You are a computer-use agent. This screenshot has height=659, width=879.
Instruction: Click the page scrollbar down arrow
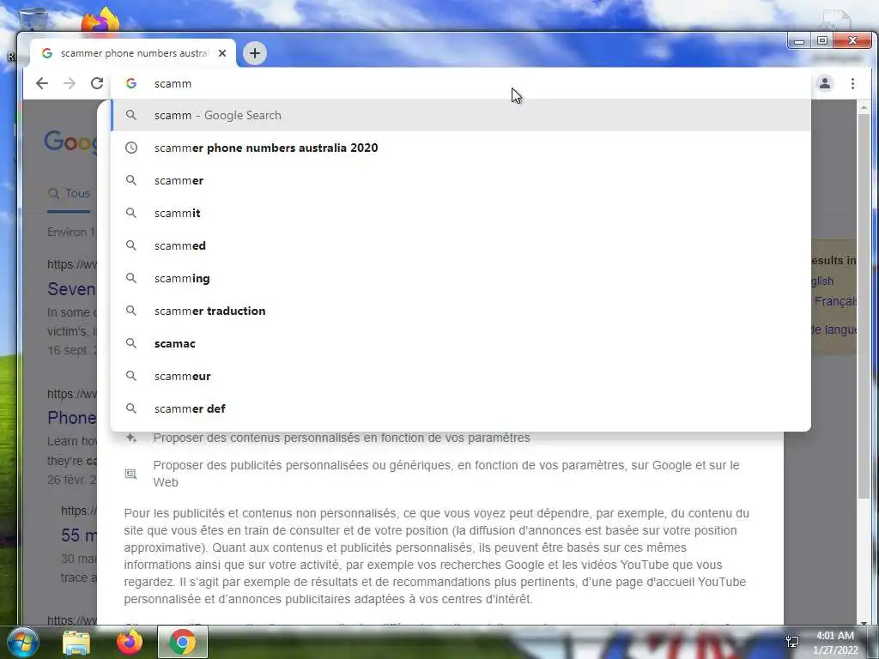click(864, 621)
